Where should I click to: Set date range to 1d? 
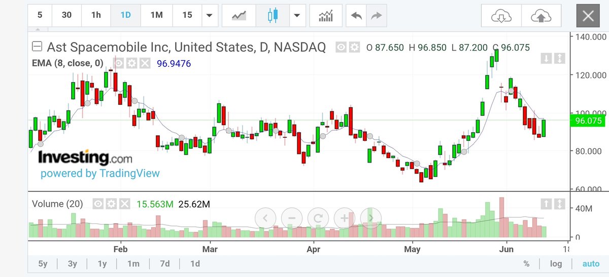tap(195, 263)
